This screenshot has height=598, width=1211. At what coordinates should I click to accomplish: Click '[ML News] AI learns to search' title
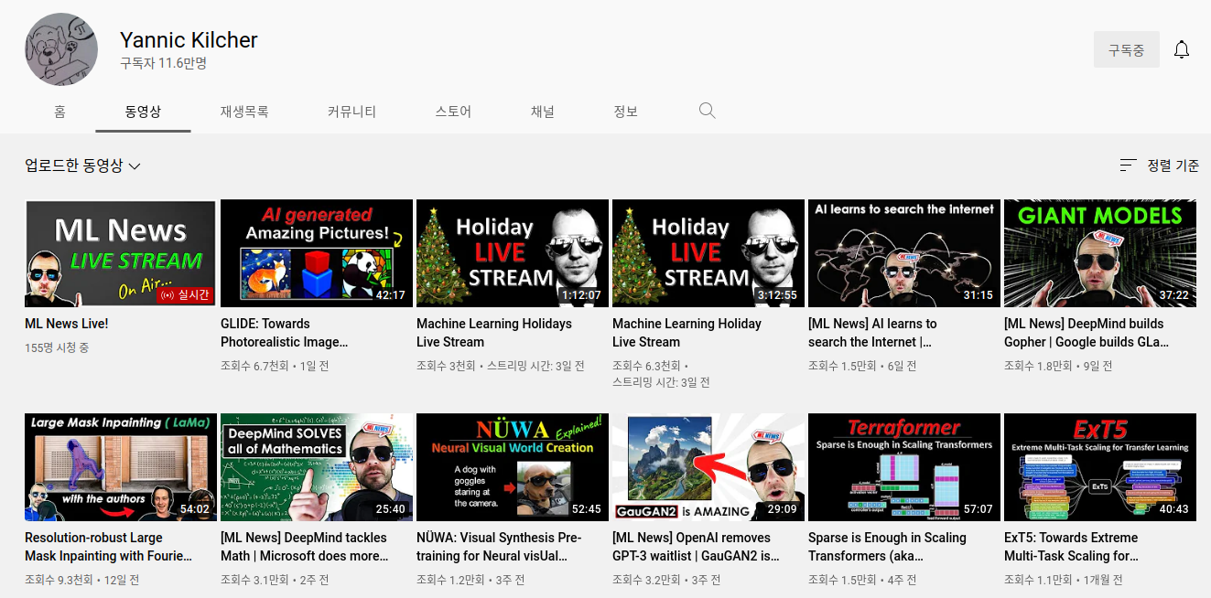pyautogui.click(x=872, y=333)
